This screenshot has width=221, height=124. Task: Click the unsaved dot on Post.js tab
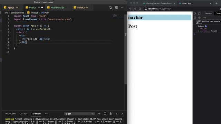42,8
